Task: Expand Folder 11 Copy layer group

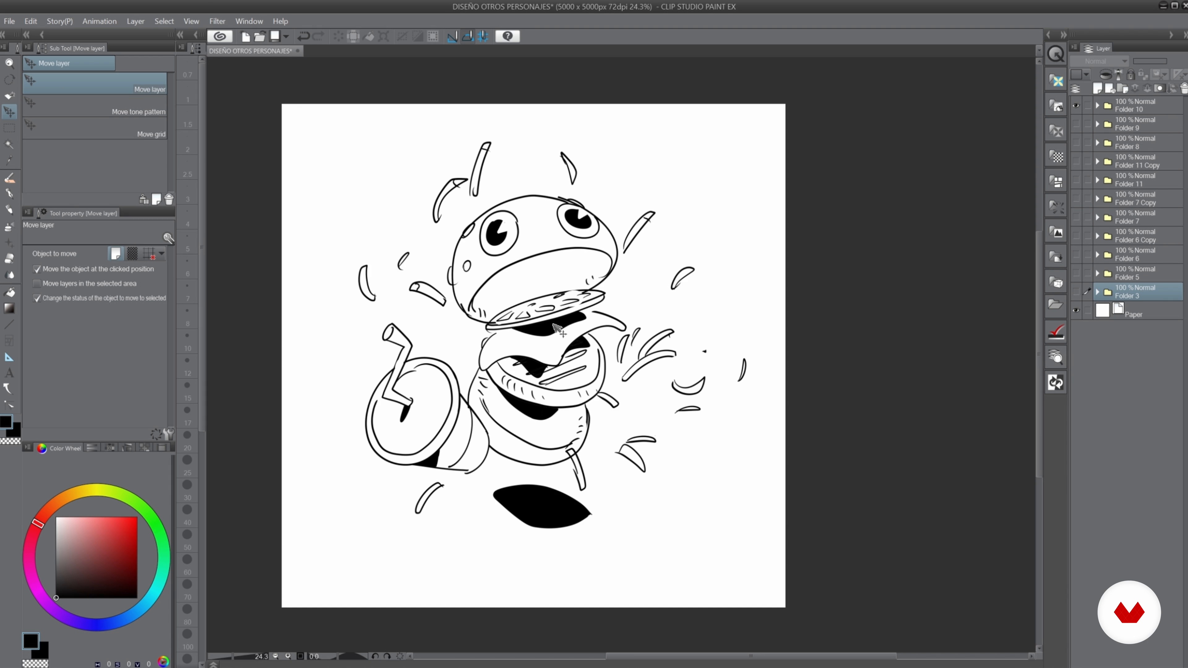Action: coord(1098,161)
